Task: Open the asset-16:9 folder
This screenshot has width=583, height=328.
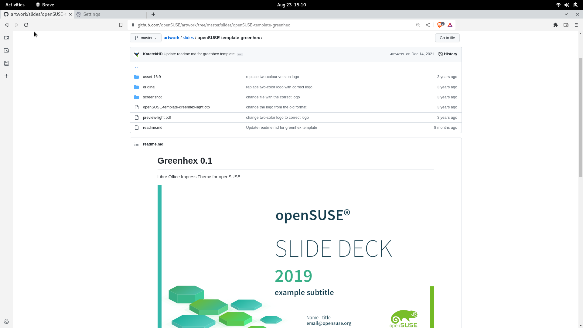Action: [x=152, y=77]
